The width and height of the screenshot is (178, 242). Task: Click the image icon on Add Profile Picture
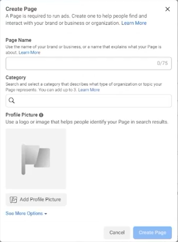pyautogui.click(x=14, y=200)
